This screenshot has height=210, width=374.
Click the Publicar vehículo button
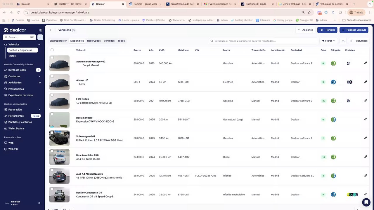point(354,30)
